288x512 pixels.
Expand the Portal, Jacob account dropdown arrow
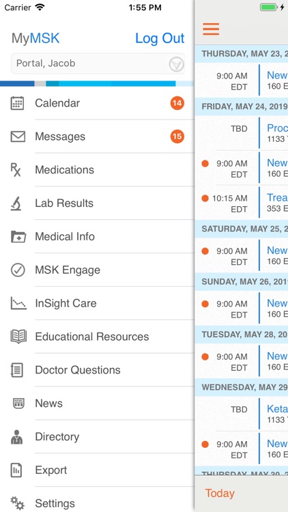click(176, 64)
